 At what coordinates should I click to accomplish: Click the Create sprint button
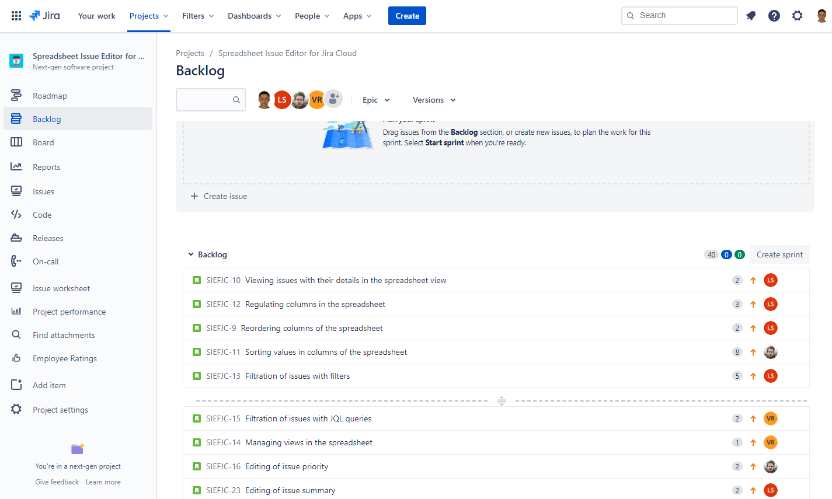tap(779, 254)
